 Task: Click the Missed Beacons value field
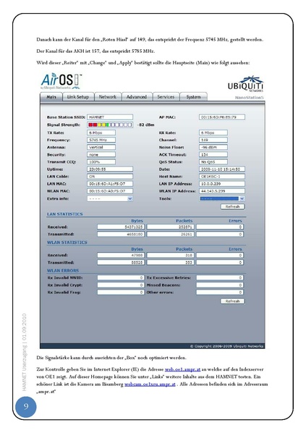click(220, 285)
